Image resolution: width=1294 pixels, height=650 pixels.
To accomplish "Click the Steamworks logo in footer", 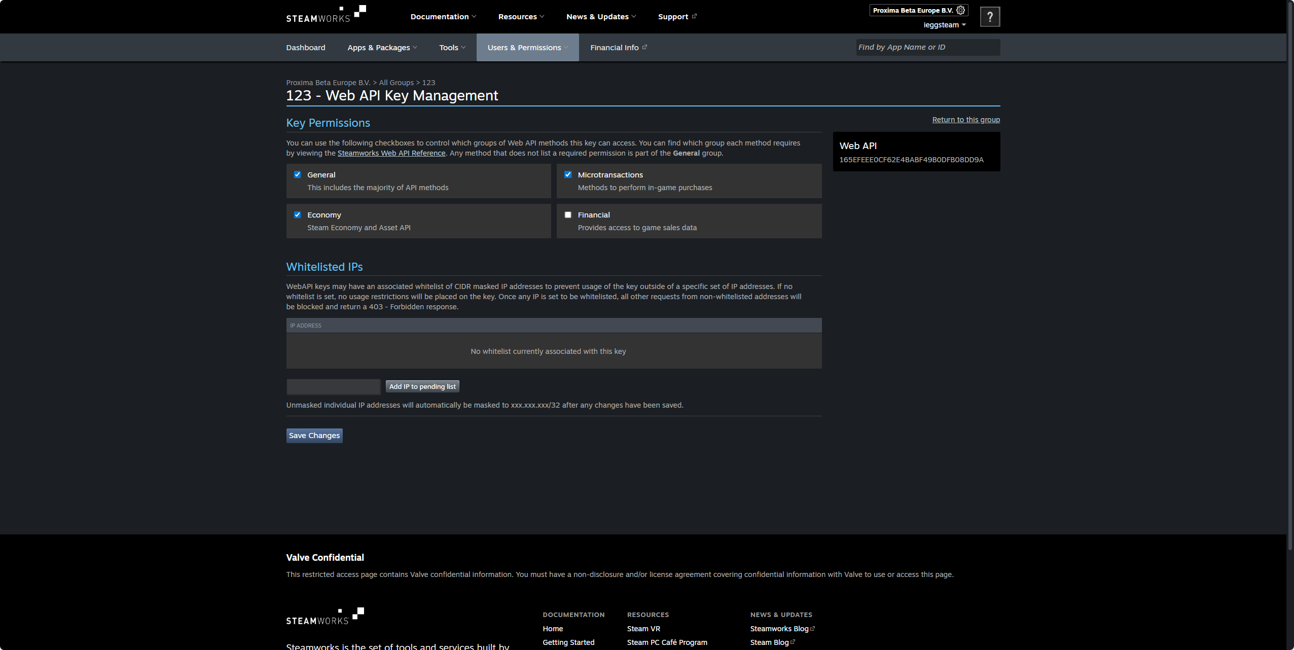I will tap(325, 617).
